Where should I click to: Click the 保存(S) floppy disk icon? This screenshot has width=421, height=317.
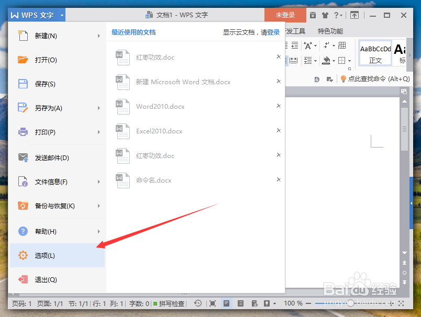23,84
